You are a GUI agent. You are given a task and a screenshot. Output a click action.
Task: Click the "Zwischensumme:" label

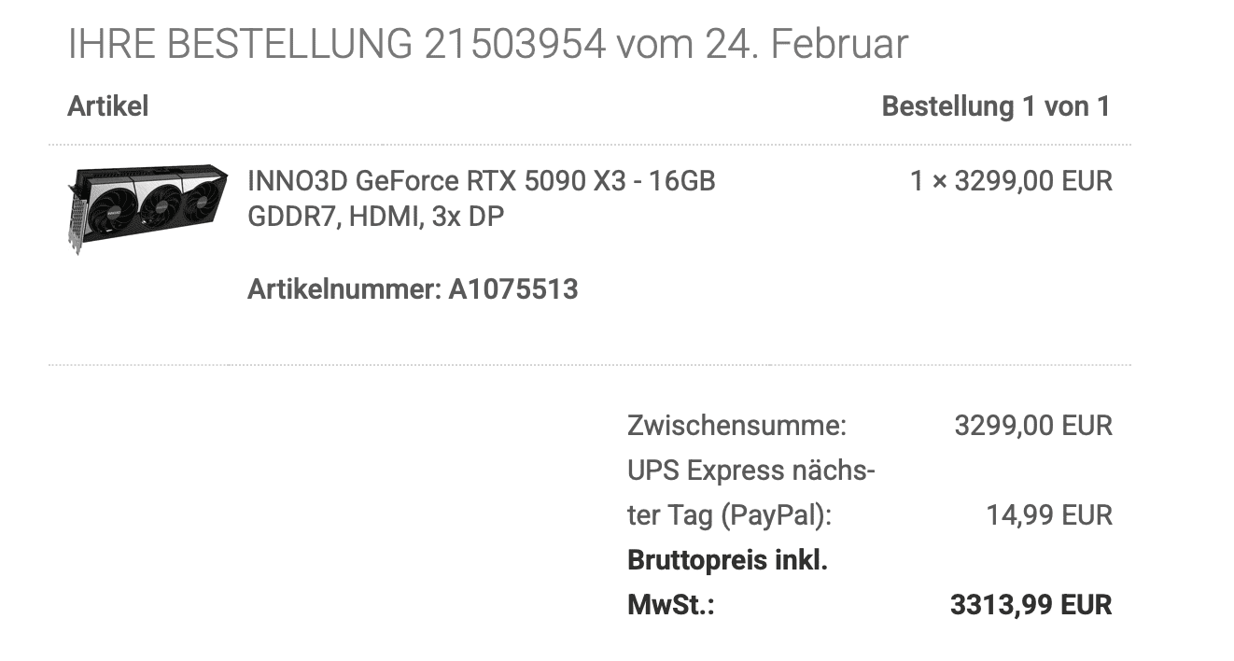736,426
